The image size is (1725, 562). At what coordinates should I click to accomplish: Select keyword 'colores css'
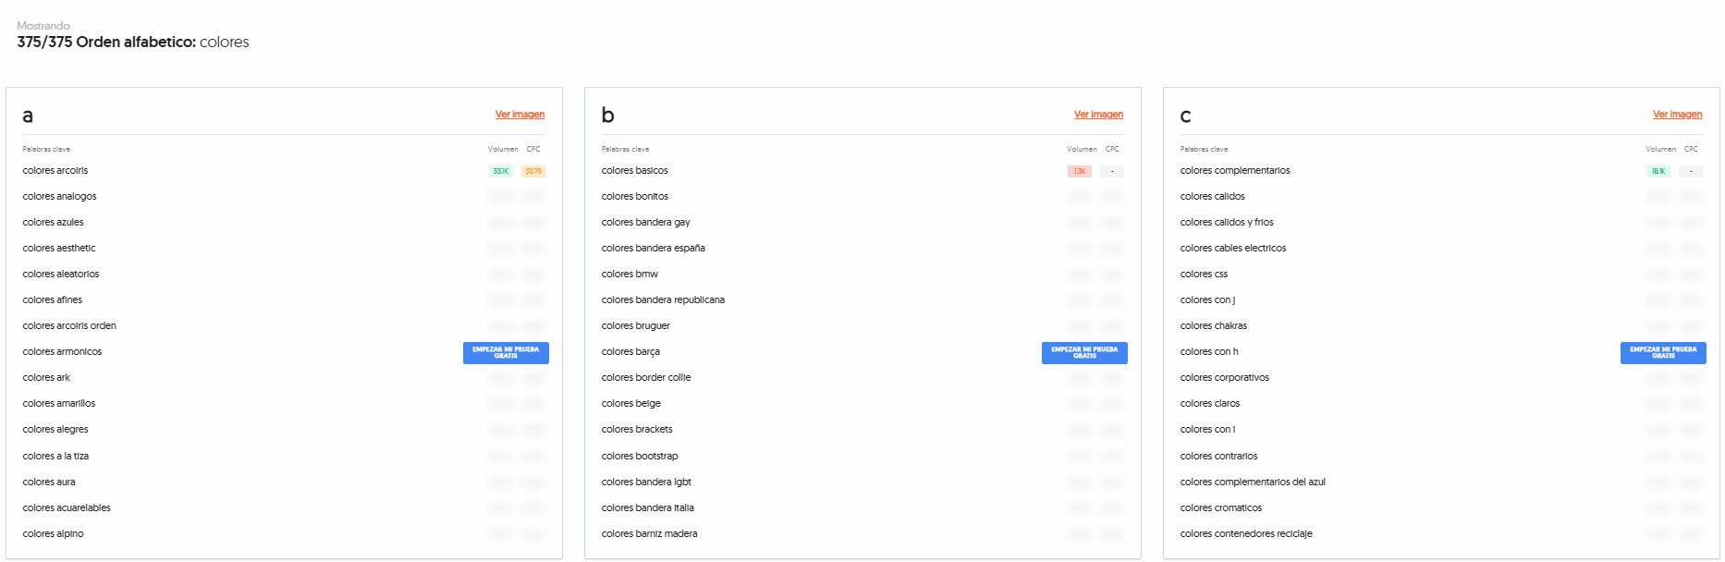click(x=1204, y=275)
